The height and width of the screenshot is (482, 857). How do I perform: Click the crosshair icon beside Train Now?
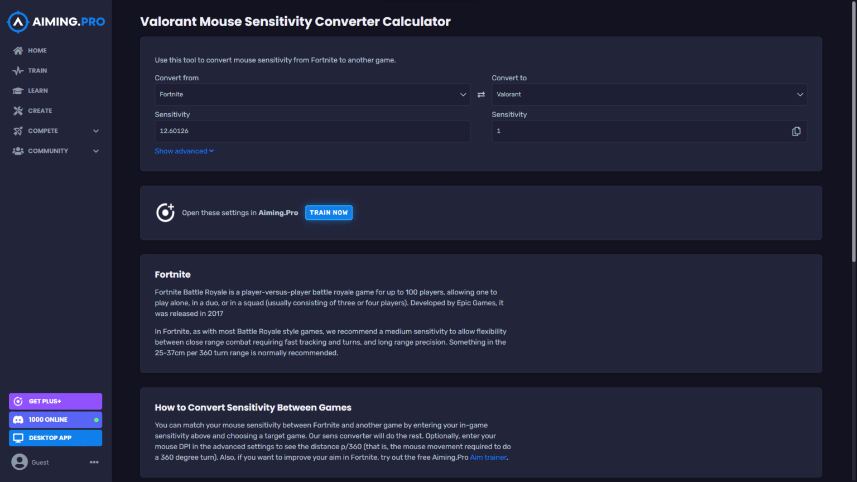pyautogui.click(x=165, y=213)
